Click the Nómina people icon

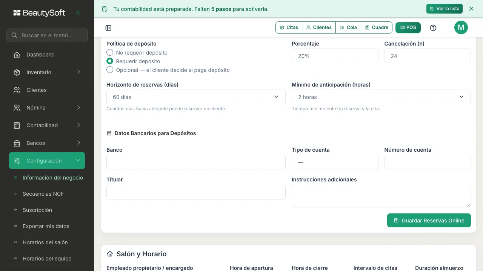17,108
